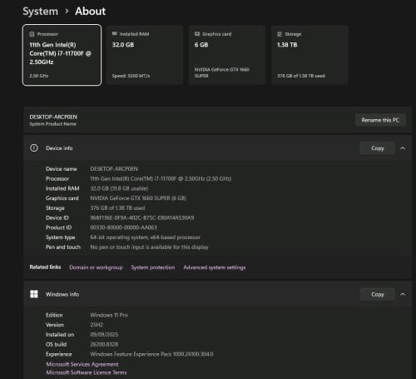Open System protection link

click(x=153, y=267)
